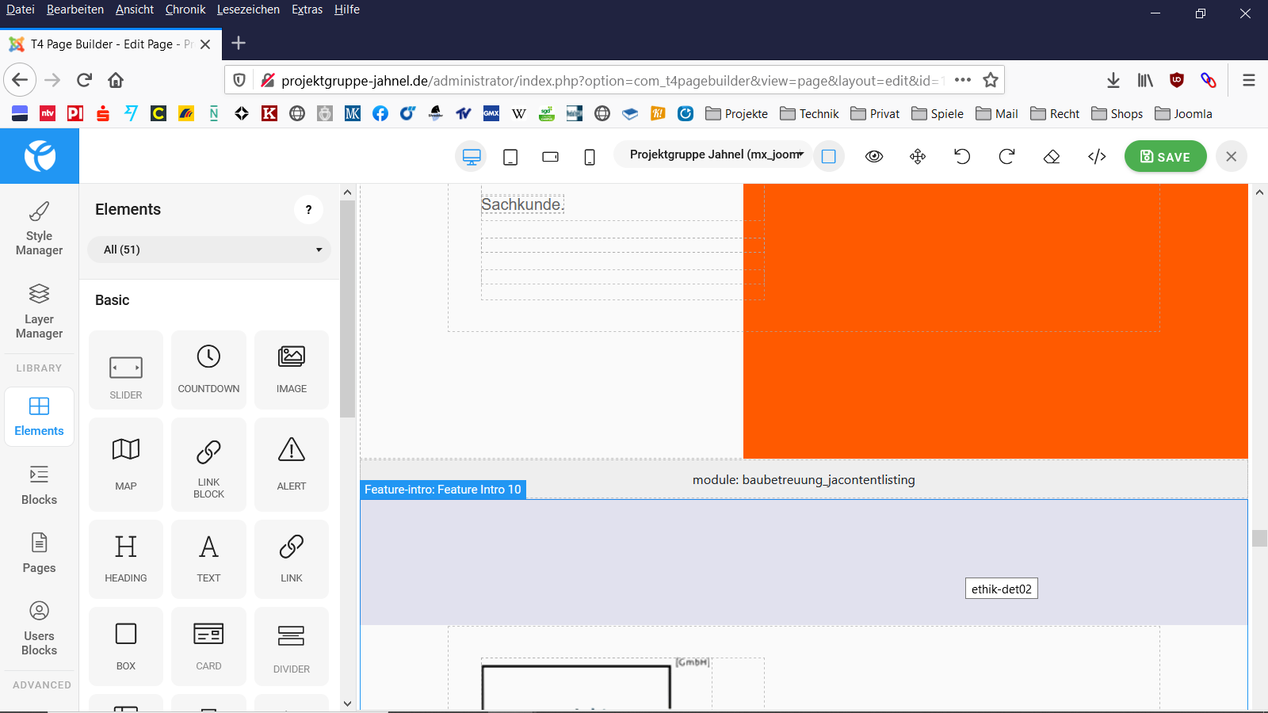
Task: Open Firefox page actions ellipsis menu
Action: coord(963,80)
